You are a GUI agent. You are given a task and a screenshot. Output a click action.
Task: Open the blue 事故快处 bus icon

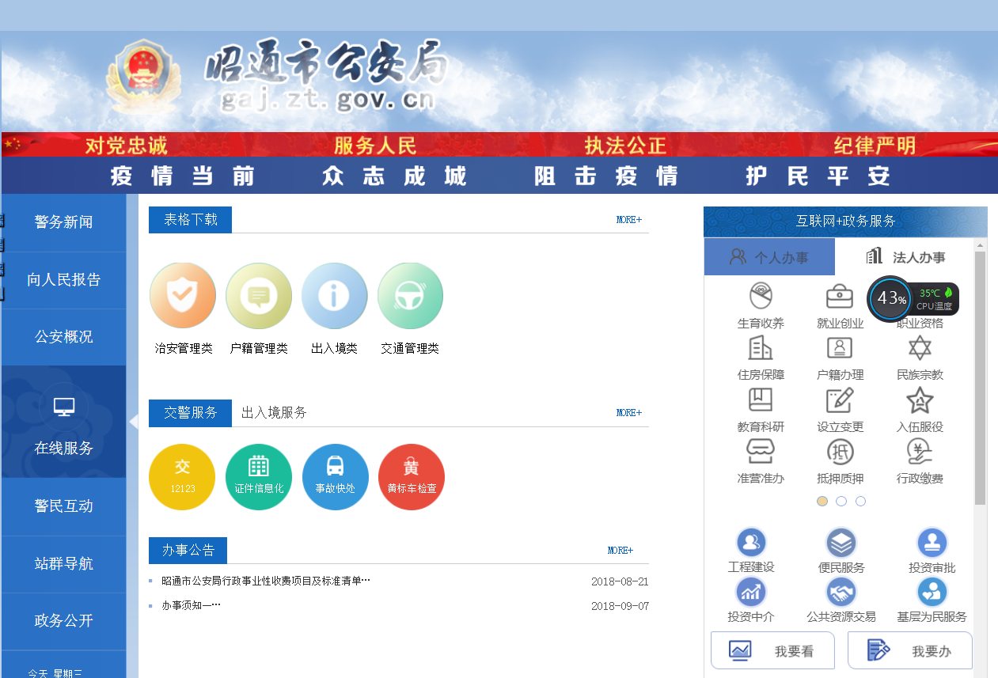click(x=335, y=477)
